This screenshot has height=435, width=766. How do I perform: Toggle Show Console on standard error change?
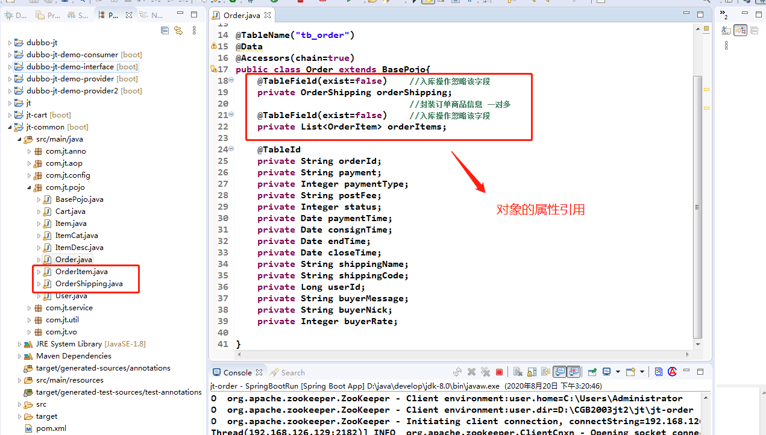(573, 372)
